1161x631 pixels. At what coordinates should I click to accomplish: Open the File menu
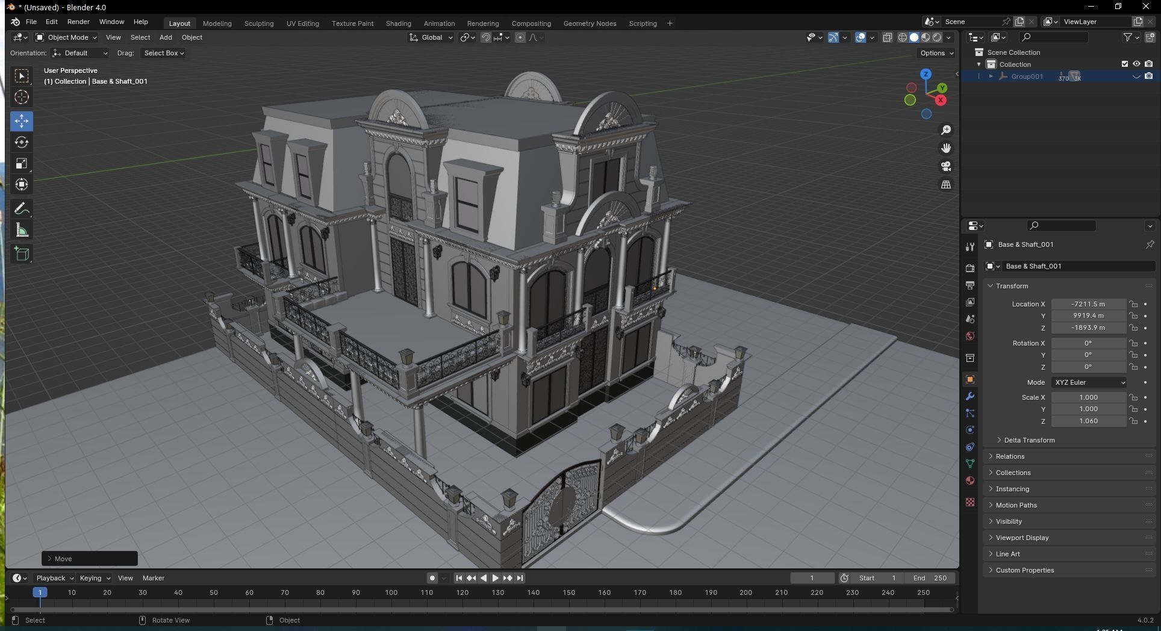point(31,22)
